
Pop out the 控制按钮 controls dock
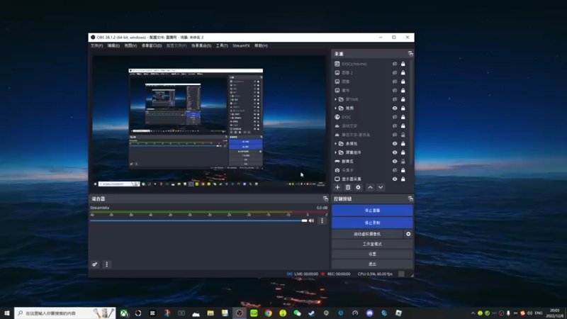(410, 198)
